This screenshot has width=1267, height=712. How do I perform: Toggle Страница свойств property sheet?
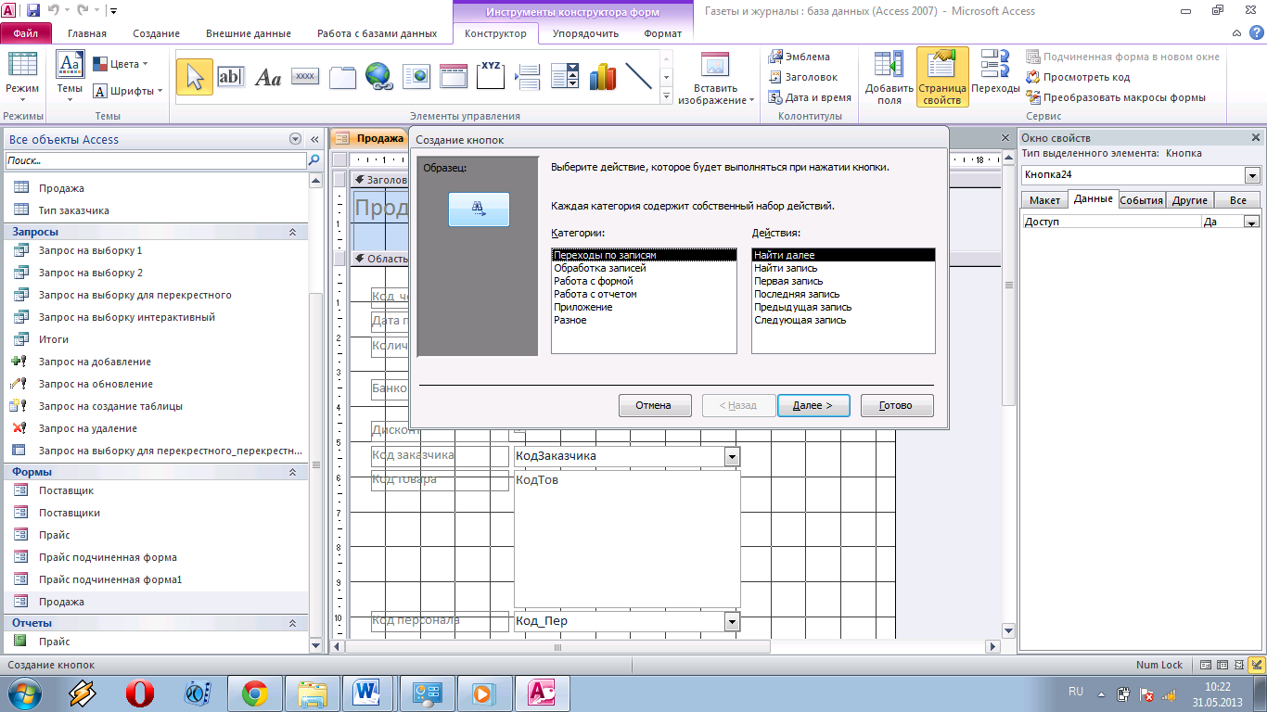coord(942,77)
